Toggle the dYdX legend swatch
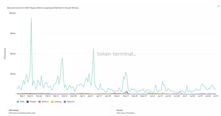 click(18, 101)
